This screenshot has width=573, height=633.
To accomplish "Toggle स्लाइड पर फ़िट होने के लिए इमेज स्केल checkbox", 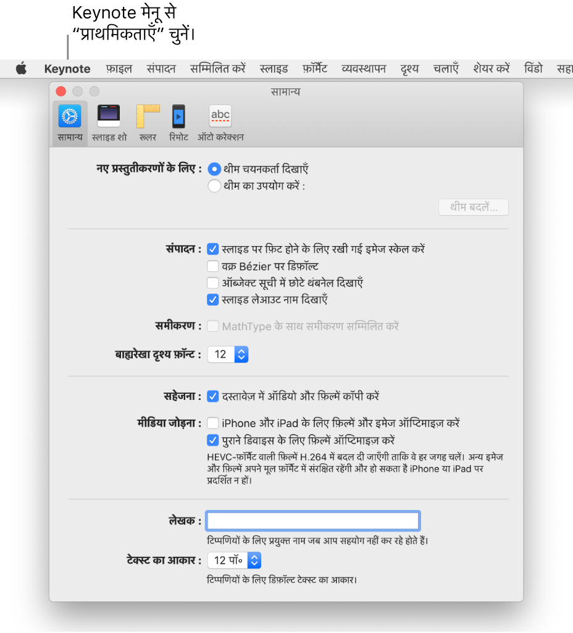I will 212,249.
